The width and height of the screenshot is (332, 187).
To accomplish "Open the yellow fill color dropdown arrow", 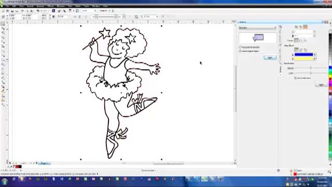I will (x=314, y=59).
